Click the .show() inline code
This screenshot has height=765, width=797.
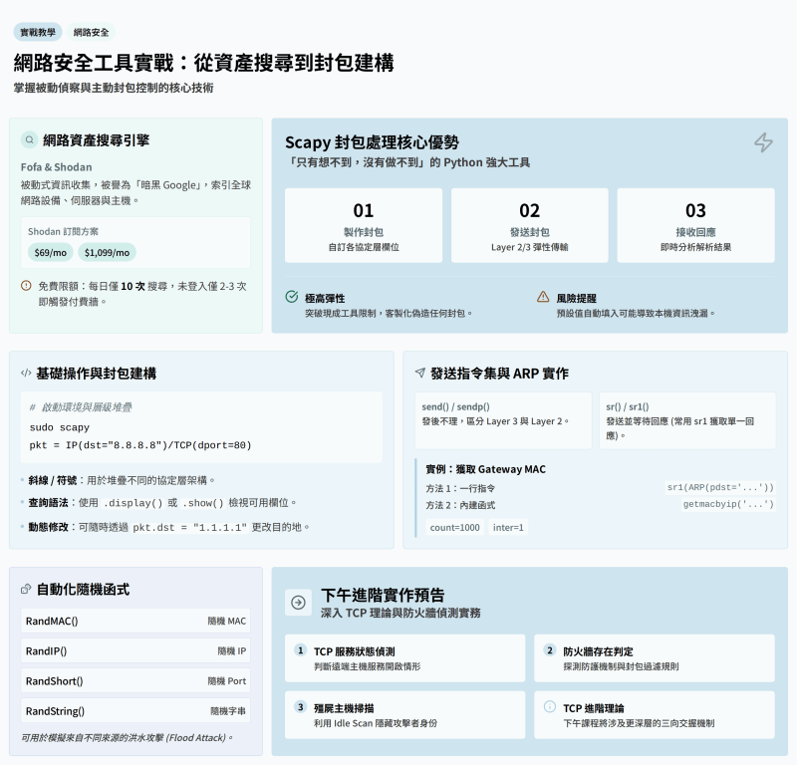pos(203,503)
